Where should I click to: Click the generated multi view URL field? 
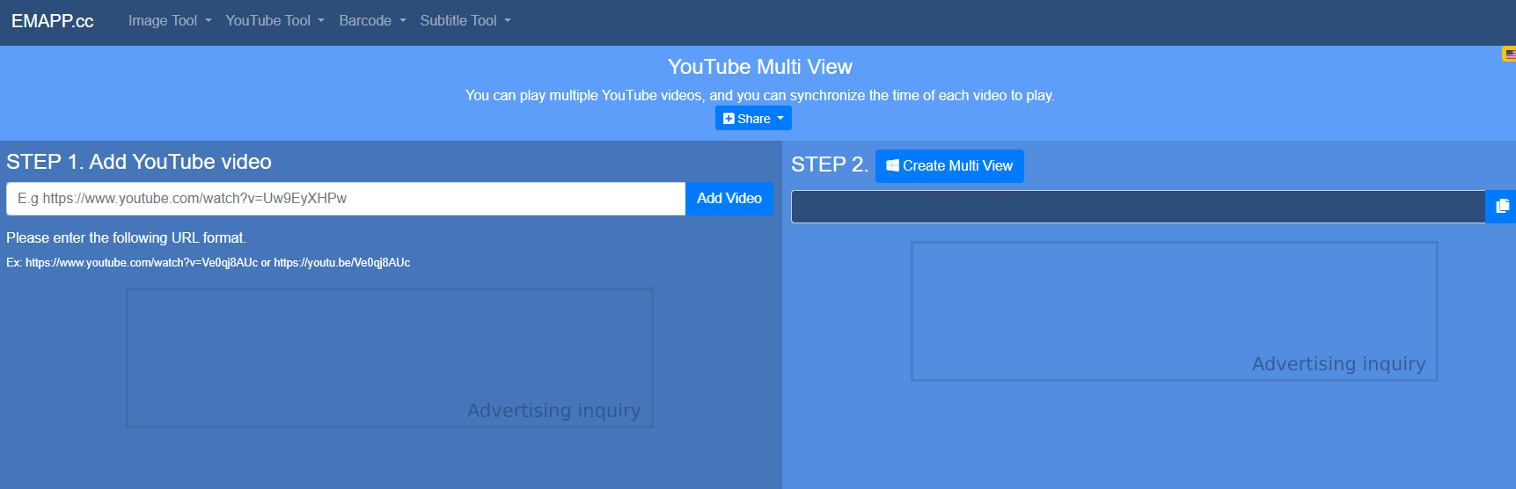point(1138,207)
